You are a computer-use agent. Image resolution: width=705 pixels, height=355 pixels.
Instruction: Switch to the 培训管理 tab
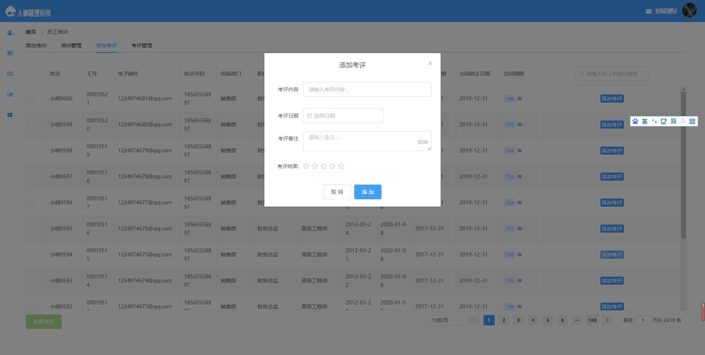click(x=71, y=45)
